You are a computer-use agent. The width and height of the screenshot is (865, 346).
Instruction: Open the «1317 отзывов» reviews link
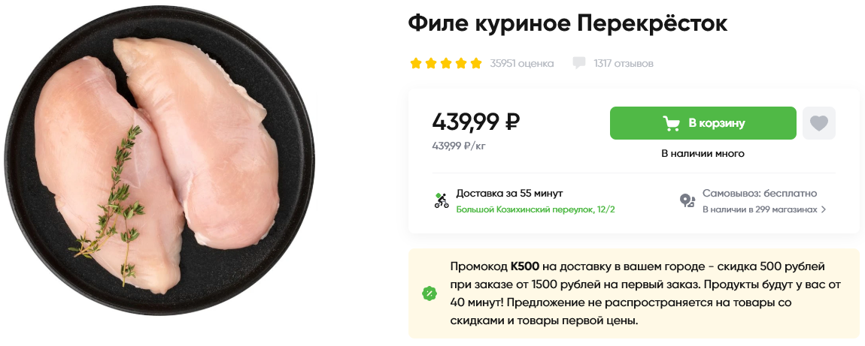click(624, 63)
